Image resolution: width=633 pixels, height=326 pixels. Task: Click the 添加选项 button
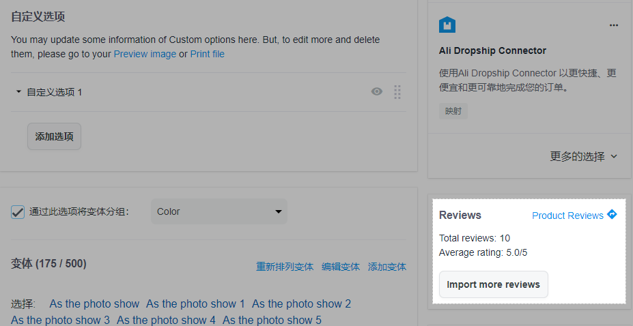[x=54, y=136]
